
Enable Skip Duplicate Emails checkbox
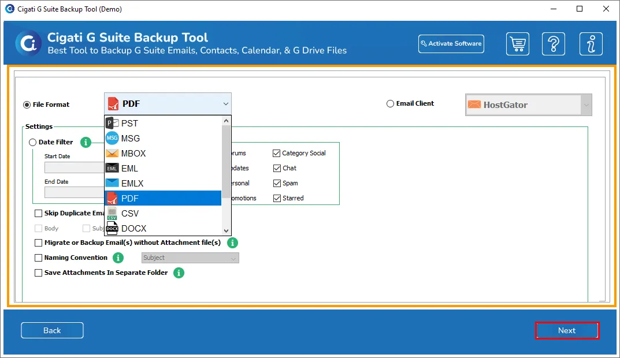38,214
